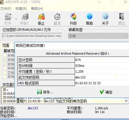Open the About (关于) info icon
This screenshot has height=120, width=129.
click(105, 17)
